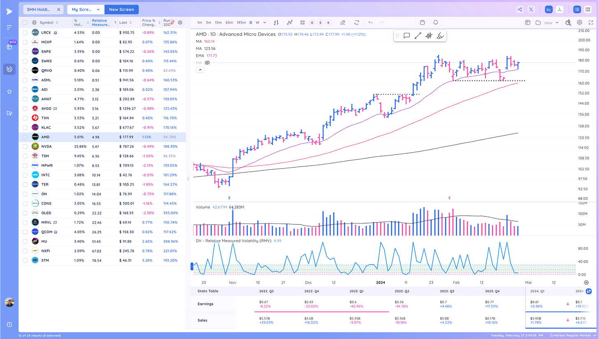Screen dimensions: 599x339
Task: Open the network graph view icon
Action: [x=559, y=9]
